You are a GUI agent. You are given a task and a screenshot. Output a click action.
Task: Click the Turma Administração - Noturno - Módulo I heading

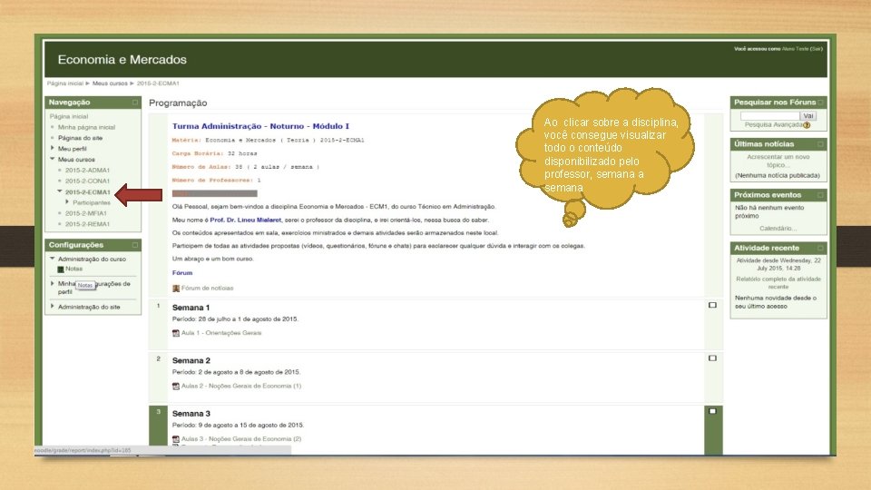click(260, 126)
